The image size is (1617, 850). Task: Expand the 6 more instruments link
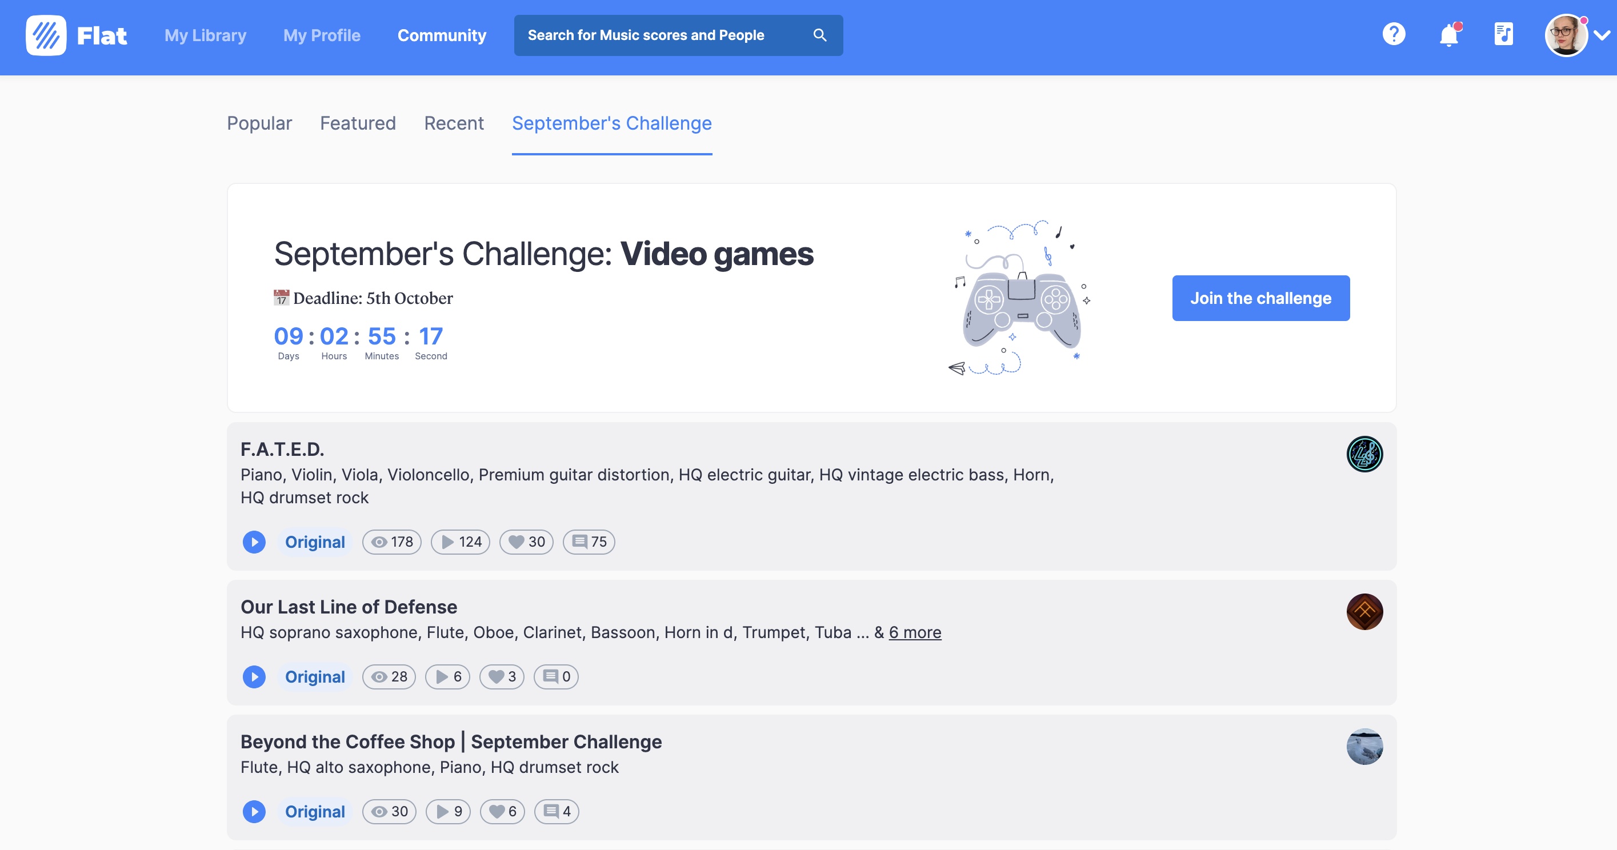pyautogui.click(x=915, y=633)
